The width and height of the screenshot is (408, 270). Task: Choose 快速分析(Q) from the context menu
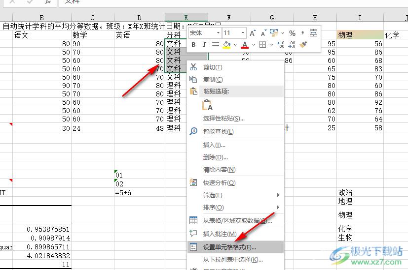pyautogui.click(x=236, y=183)
